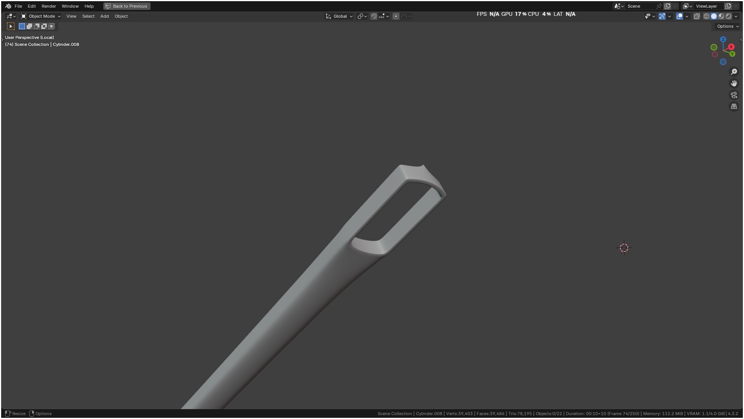This screenshot has height=419, width=744.
Task: Click the ViewLayer name field
Action: (709, 6)
